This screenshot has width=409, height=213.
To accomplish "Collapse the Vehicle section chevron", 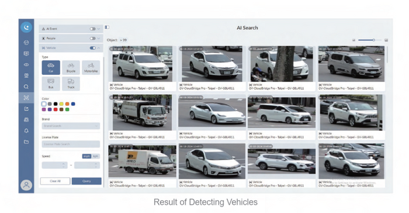I will coord(99,48).
